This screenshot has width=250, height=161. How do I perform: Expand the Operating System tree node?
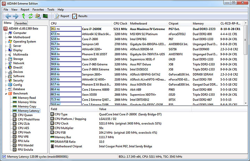6,42
